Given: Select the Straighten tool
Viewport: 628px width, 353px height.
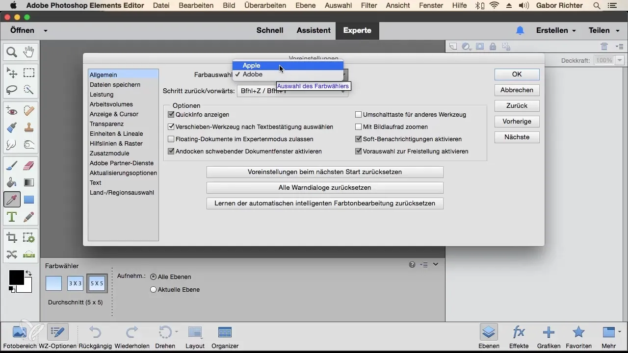Looking at the screenshot, I should click(x=29, y=254).
